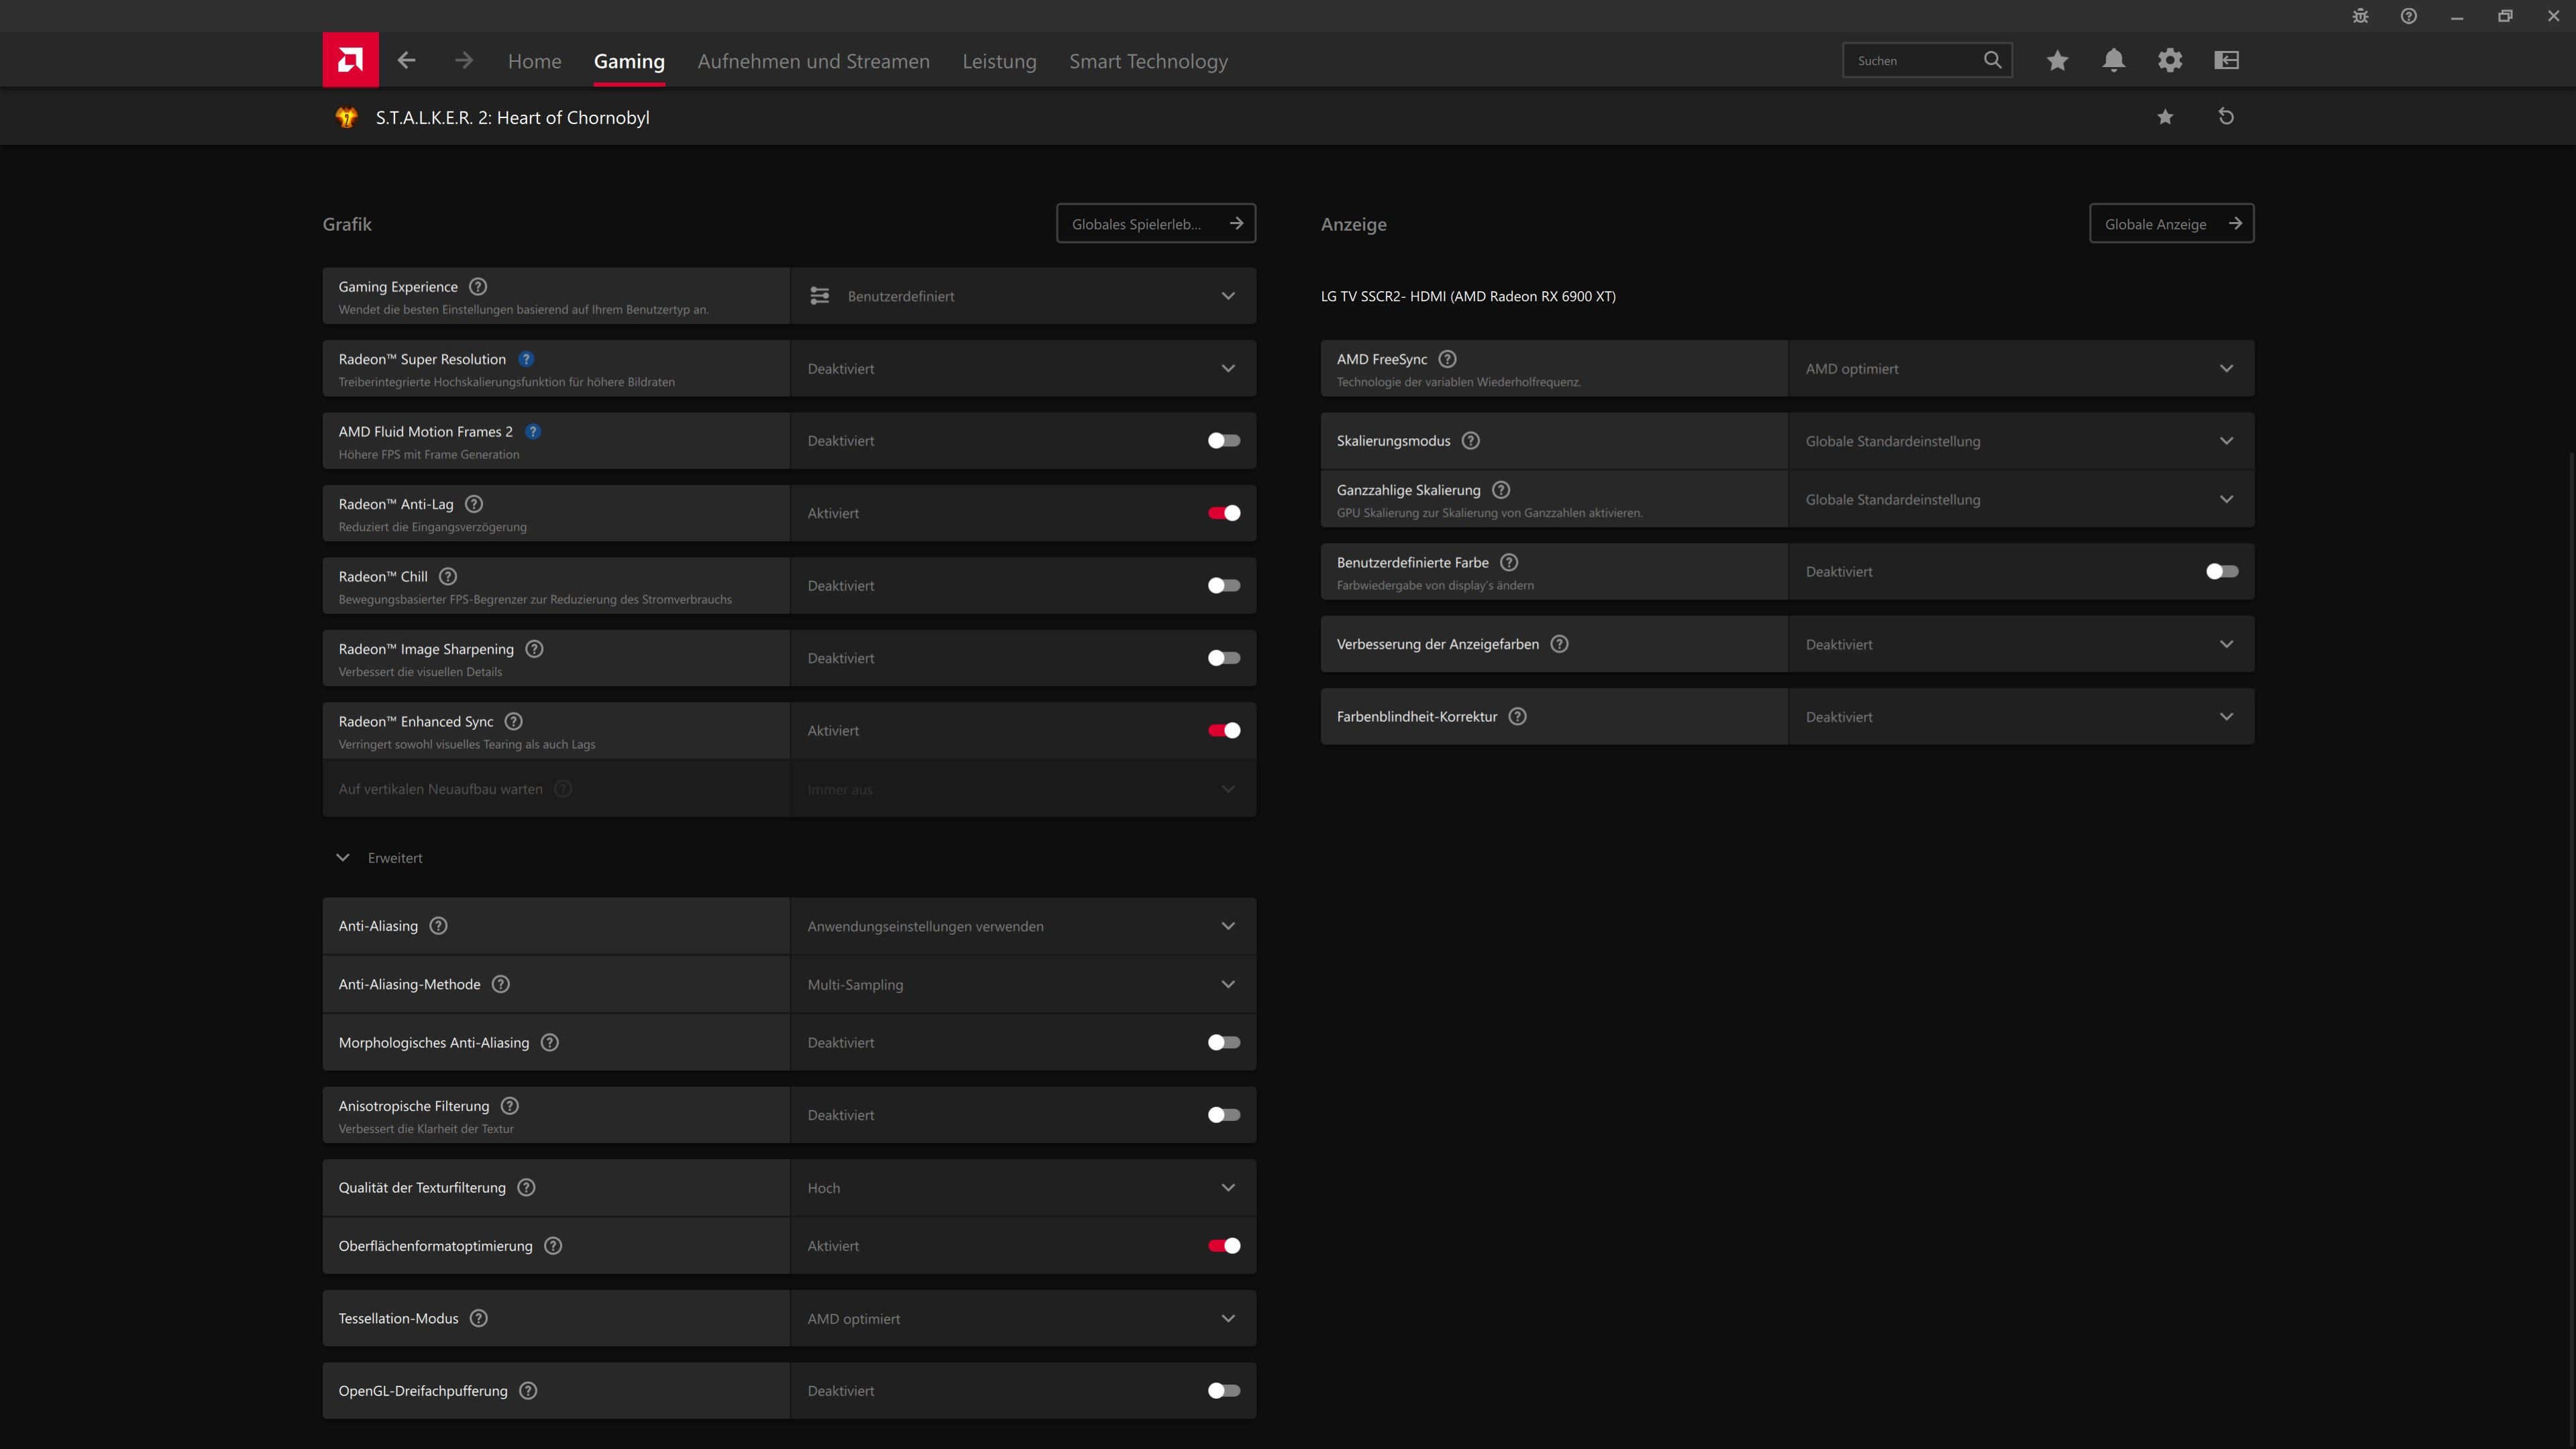Open help icon in title bar
Image resolution: width=2576 pixels, height=1449 pixels.
tap(2409, 16)
